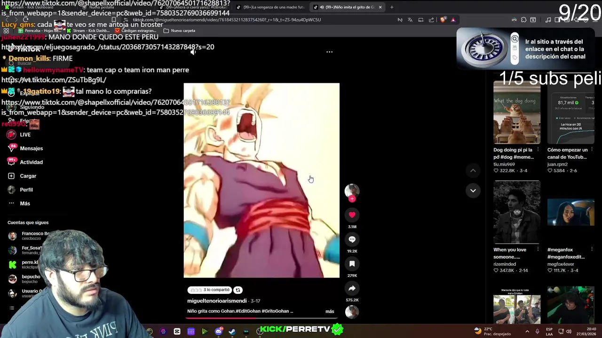Open author megfox4ever link
Viewport: 602px width, 338px height.
[x=561, y=264]
